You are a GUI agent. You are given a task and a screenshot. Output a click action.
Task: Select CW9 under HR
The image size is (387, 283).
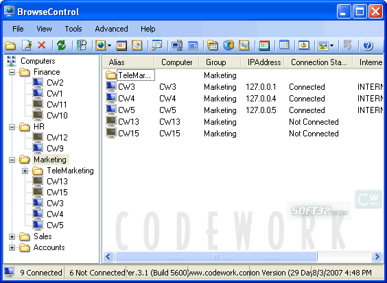point(55,149)
